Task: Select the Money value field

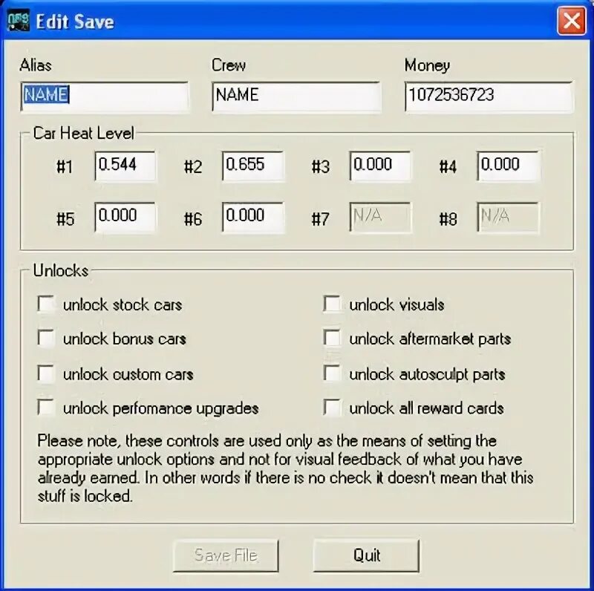Action: (x=489, y=97)
